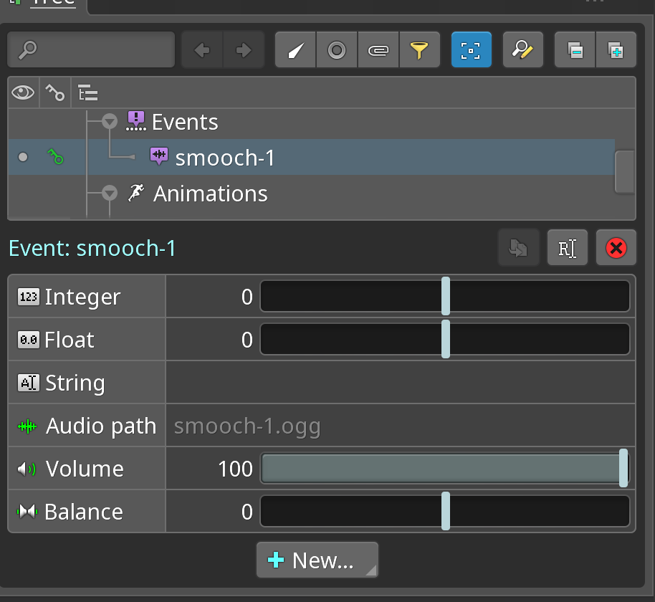Click the tree view options icon

[87, 92]
